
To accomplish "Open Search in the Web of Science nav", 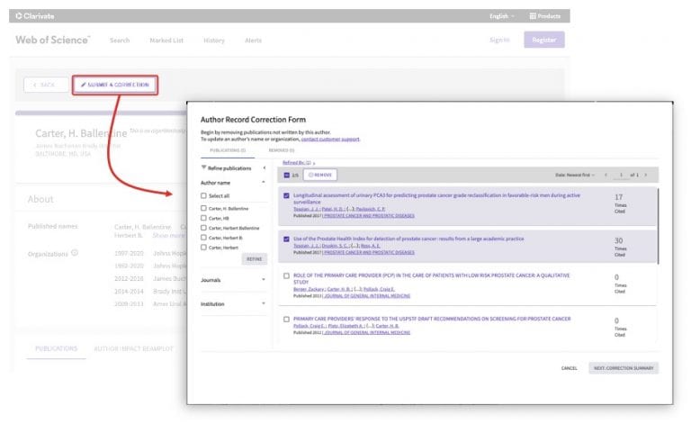I will click(x=120, y=41).
